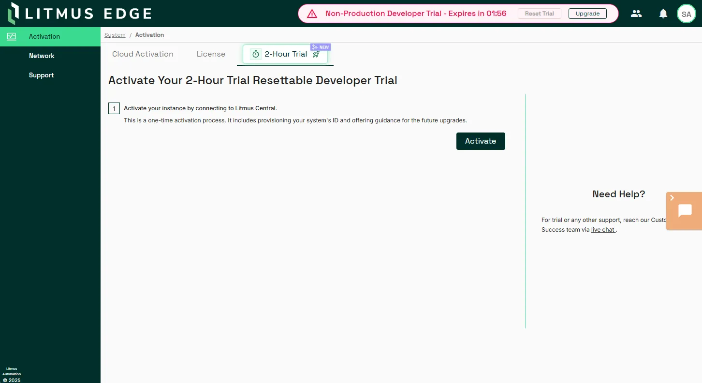The image size is (702, 383).
Task: Open the live chat link
Action: point(603,230)
